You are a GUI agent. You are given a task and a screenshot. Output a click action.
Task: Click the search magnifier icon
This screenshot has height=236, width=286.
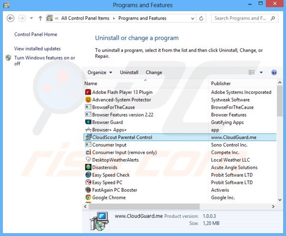click(x=273, y=18)
